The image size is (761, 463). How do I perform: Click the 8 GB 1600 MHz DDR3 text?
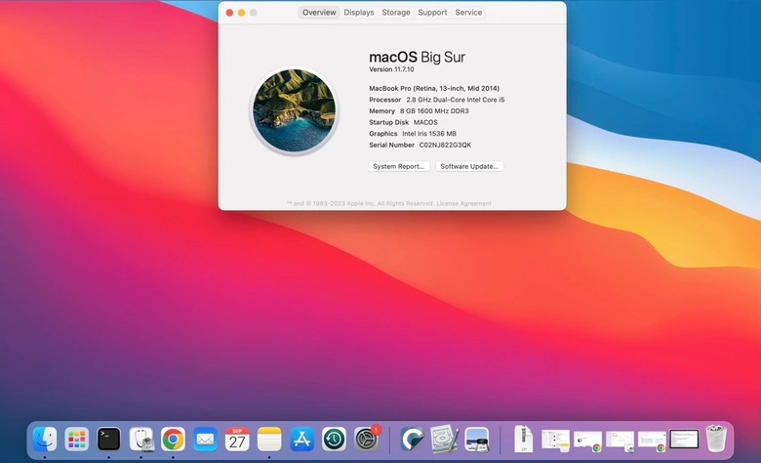click(x=434, y=110)
